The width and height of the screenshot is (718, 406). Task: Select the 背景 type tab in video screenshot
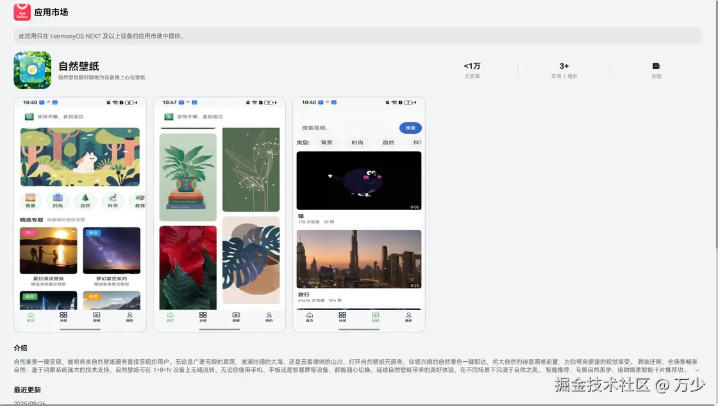(326, 143)
